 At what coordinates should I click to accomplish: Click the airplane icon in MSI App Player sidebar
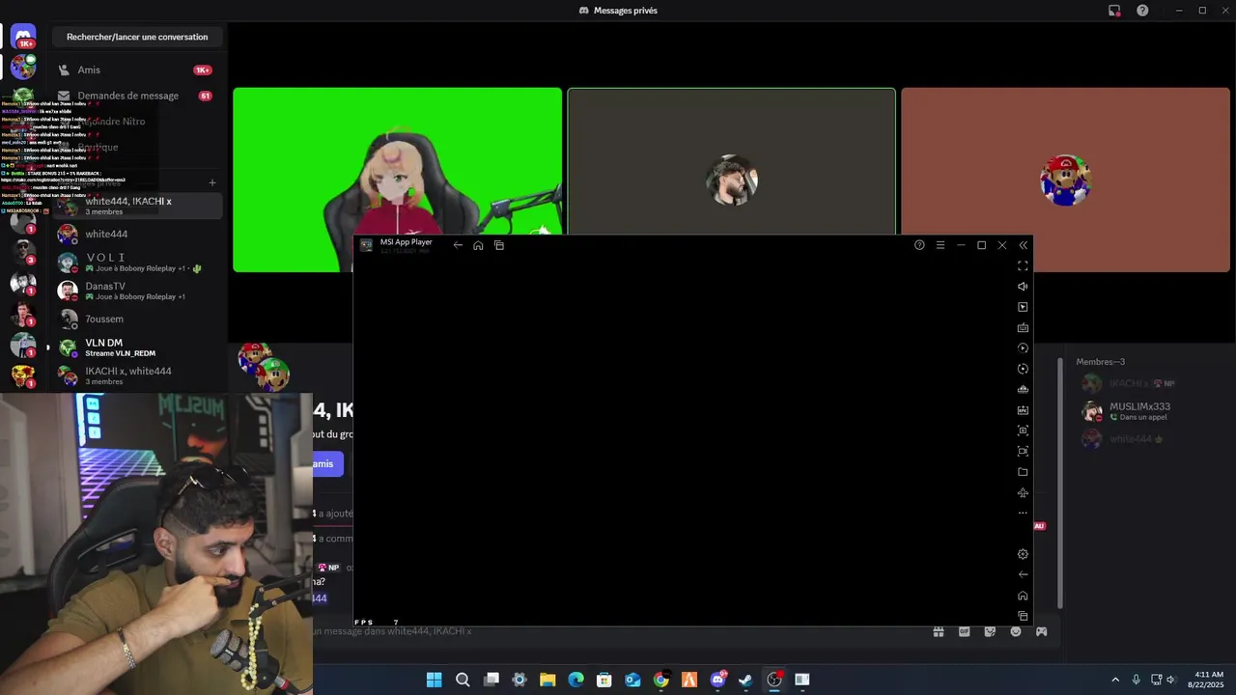pyautogui.click(x=1023, y=492)
